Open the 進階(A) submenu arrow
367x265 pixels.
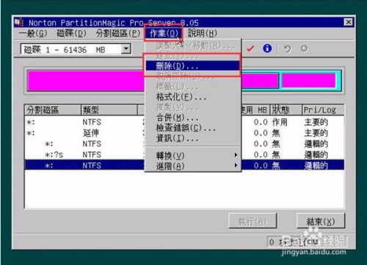click(x=236, y=165)
